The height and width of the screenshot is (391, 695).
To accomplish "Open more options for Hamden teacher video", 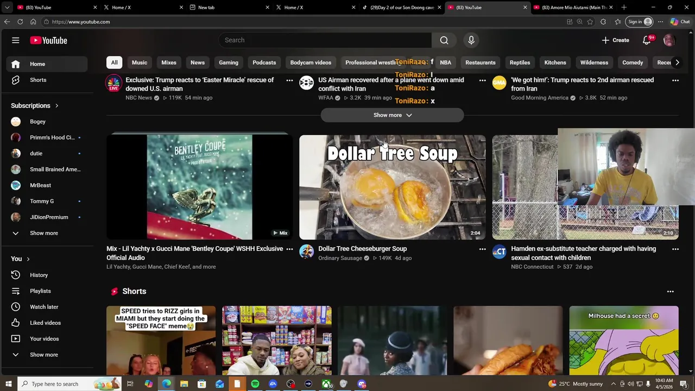I will (x=675, y=249).
